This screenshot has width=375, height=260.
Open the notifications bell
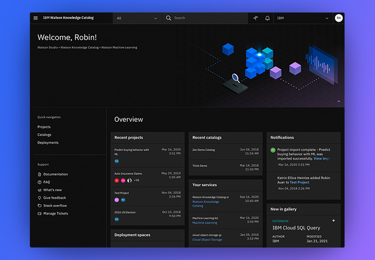pos(267,18)
